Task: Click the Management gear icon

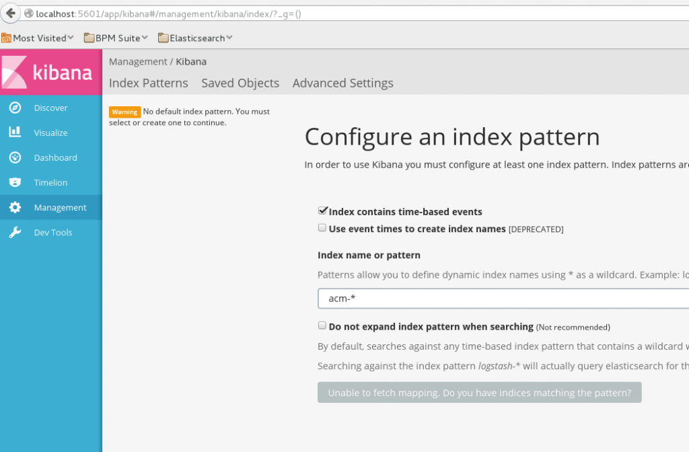Action: 15,208
